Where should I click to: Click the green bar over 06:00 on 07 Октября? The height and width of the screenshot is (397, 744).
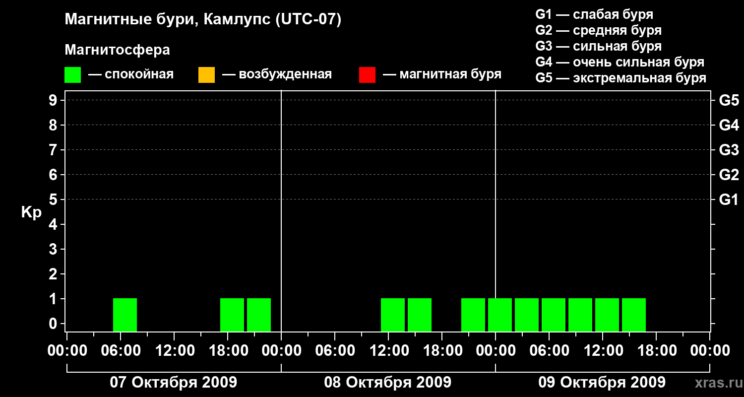coord(125,315)
